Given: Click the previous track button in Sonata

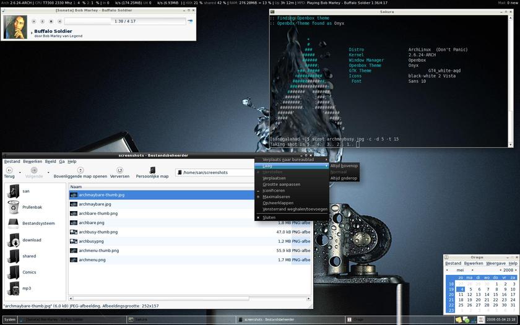Looking at the screenshot, I should coord(34,21).
